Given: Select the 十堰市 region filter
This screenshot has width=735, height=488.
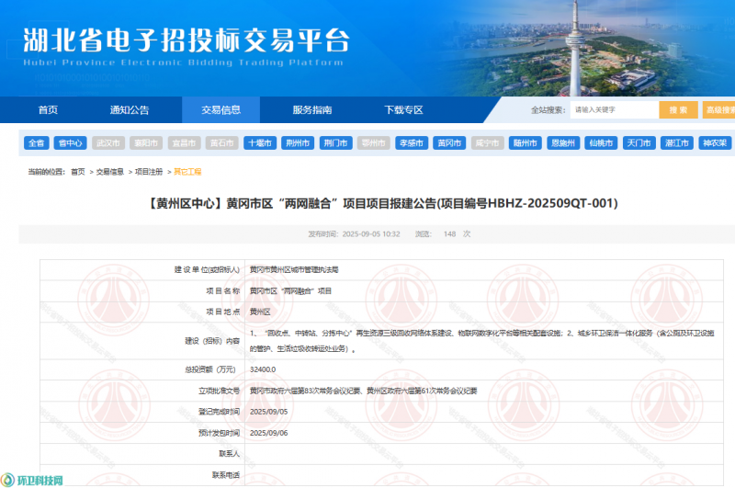Looking at the screenshot, I should point(260,143).
